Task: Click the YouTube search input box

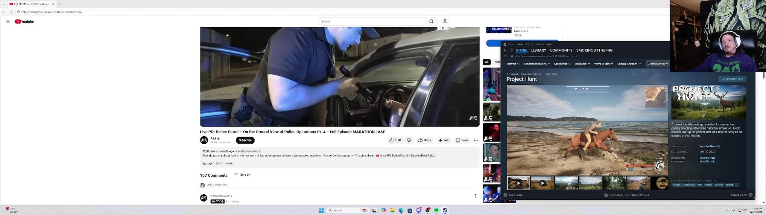Action: [372, 21]
